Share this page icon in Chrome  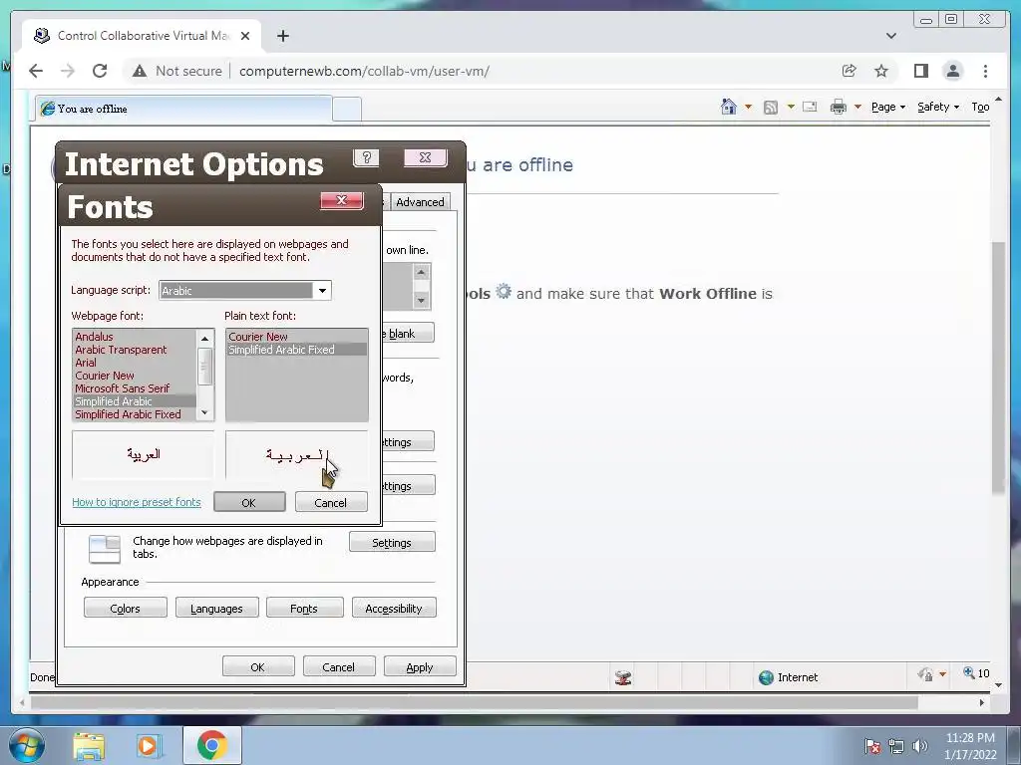coord(850,71)
